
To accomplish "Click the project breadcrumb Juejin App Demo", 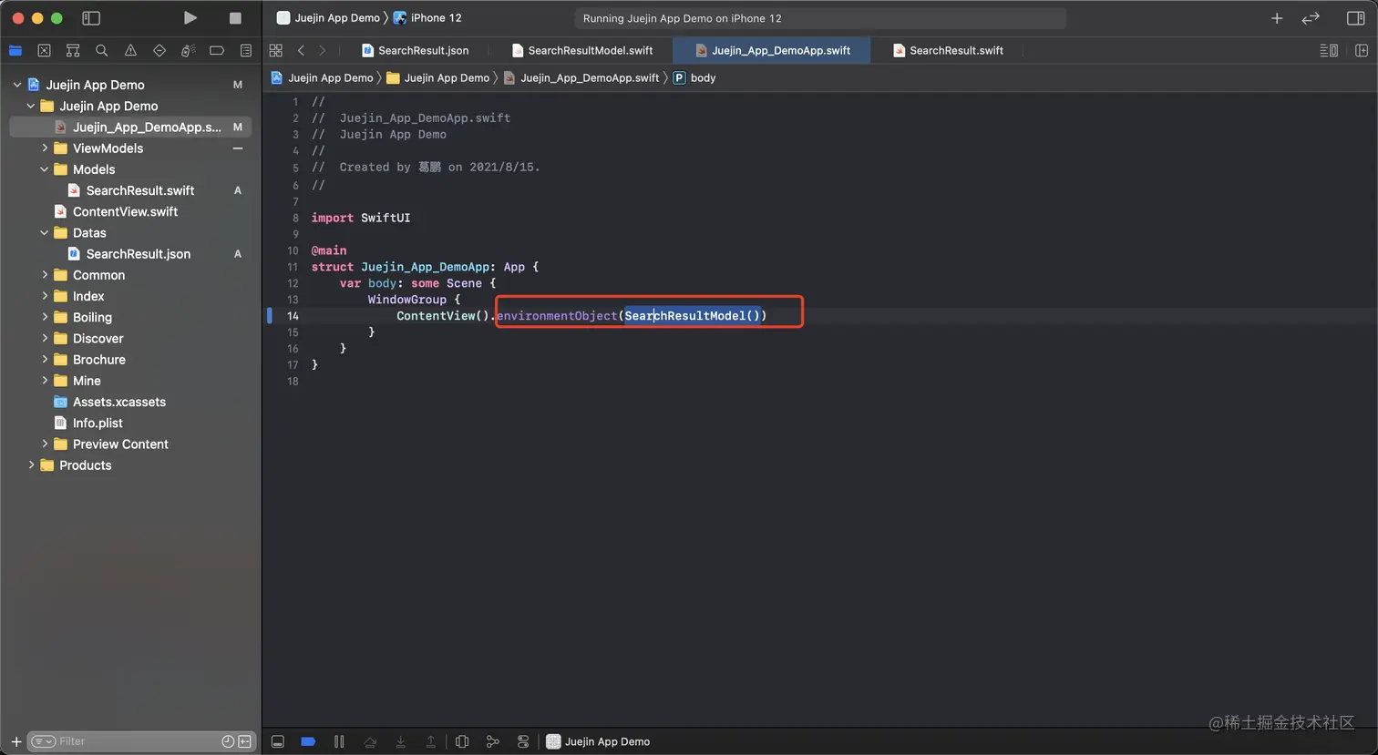I will point(323,78).
